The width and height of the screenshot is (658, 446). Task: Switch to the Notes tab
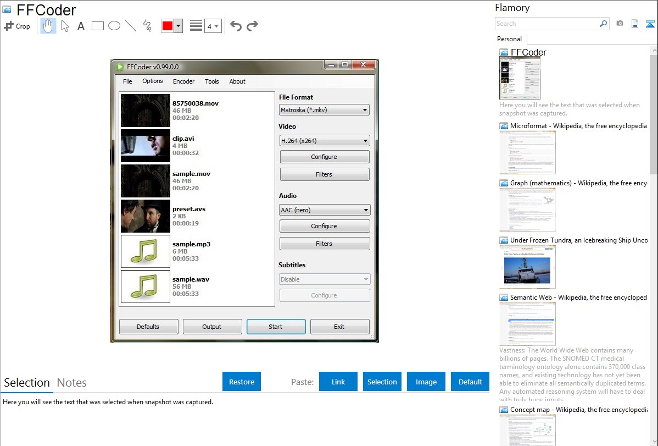72,383
